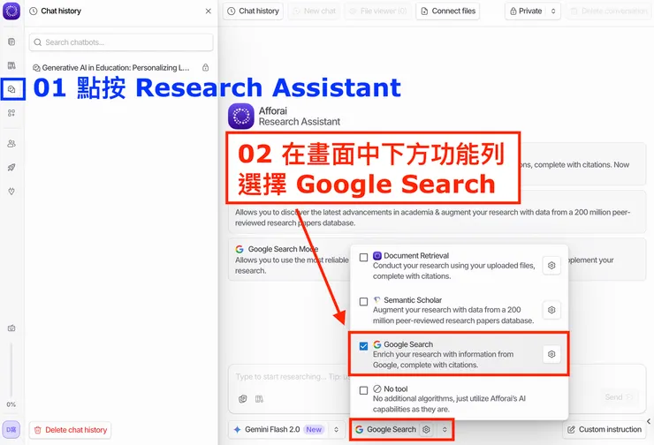Click the Connect files button

tap(447, 11)
